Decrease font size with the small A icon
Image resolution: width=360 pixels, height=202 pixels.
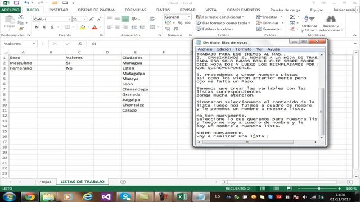(99, 19)
